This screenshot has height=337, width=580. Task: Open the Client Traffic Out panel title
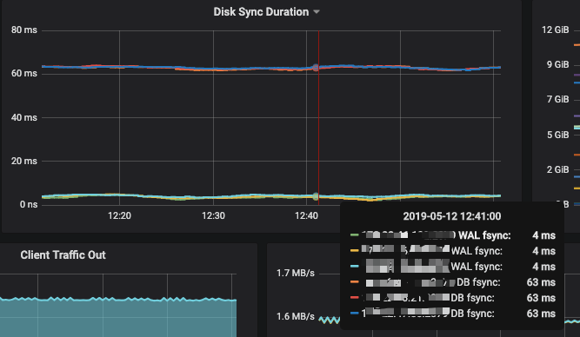click(63, 255)
